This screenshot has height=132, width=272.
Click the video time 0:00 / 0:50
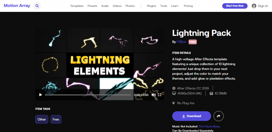(x=141, y=95)
